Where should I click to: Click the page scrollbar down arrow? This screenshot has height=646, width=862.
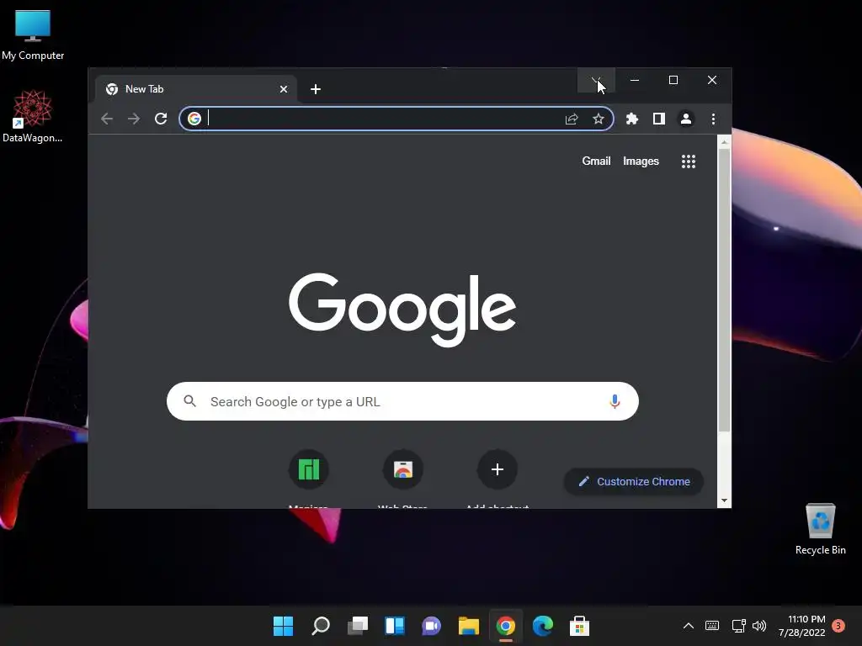point(724,500)
